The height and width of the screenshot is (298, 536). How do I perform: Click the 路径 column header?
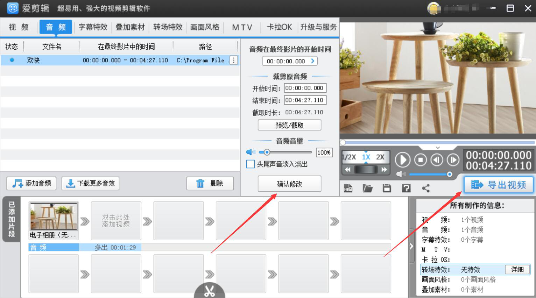click(x=205, y=47)
